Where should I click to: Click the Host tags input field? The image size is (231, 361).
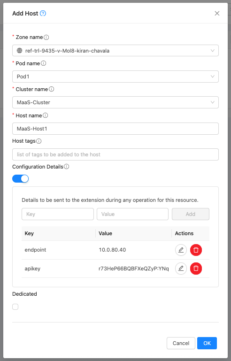[x=115, y=154]
